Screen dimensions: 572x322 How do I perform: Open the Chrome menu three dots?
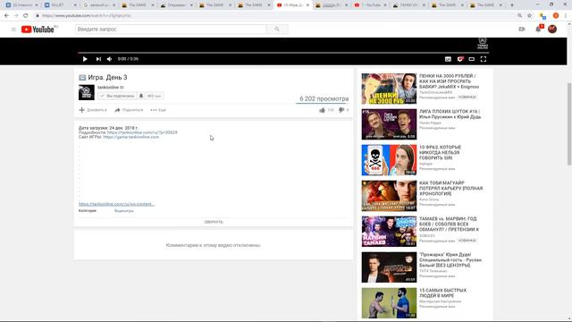(566, 16)
